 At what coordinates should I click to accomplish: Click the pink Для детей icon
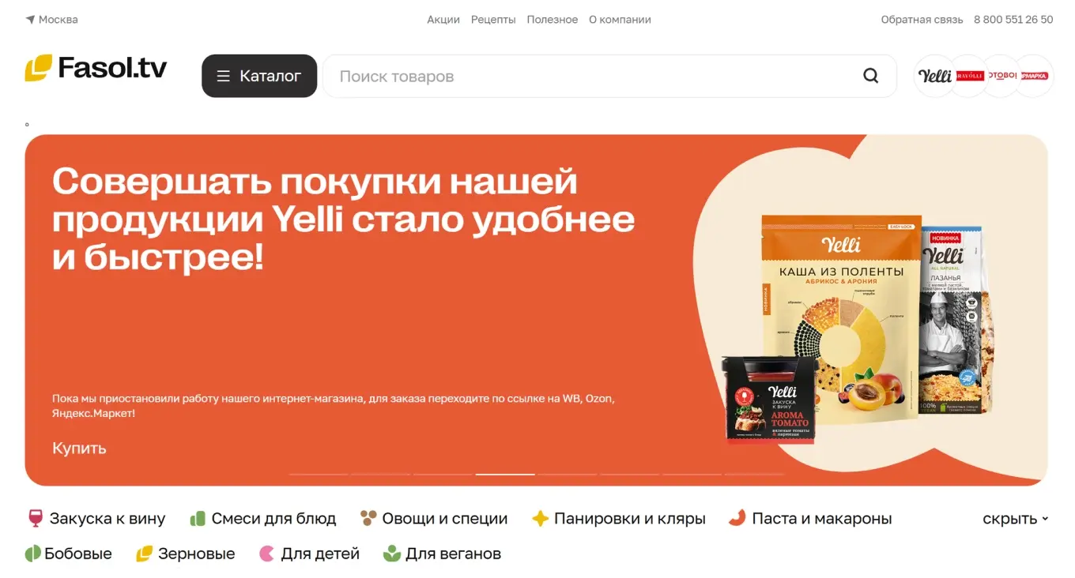(x=267, y=554)
